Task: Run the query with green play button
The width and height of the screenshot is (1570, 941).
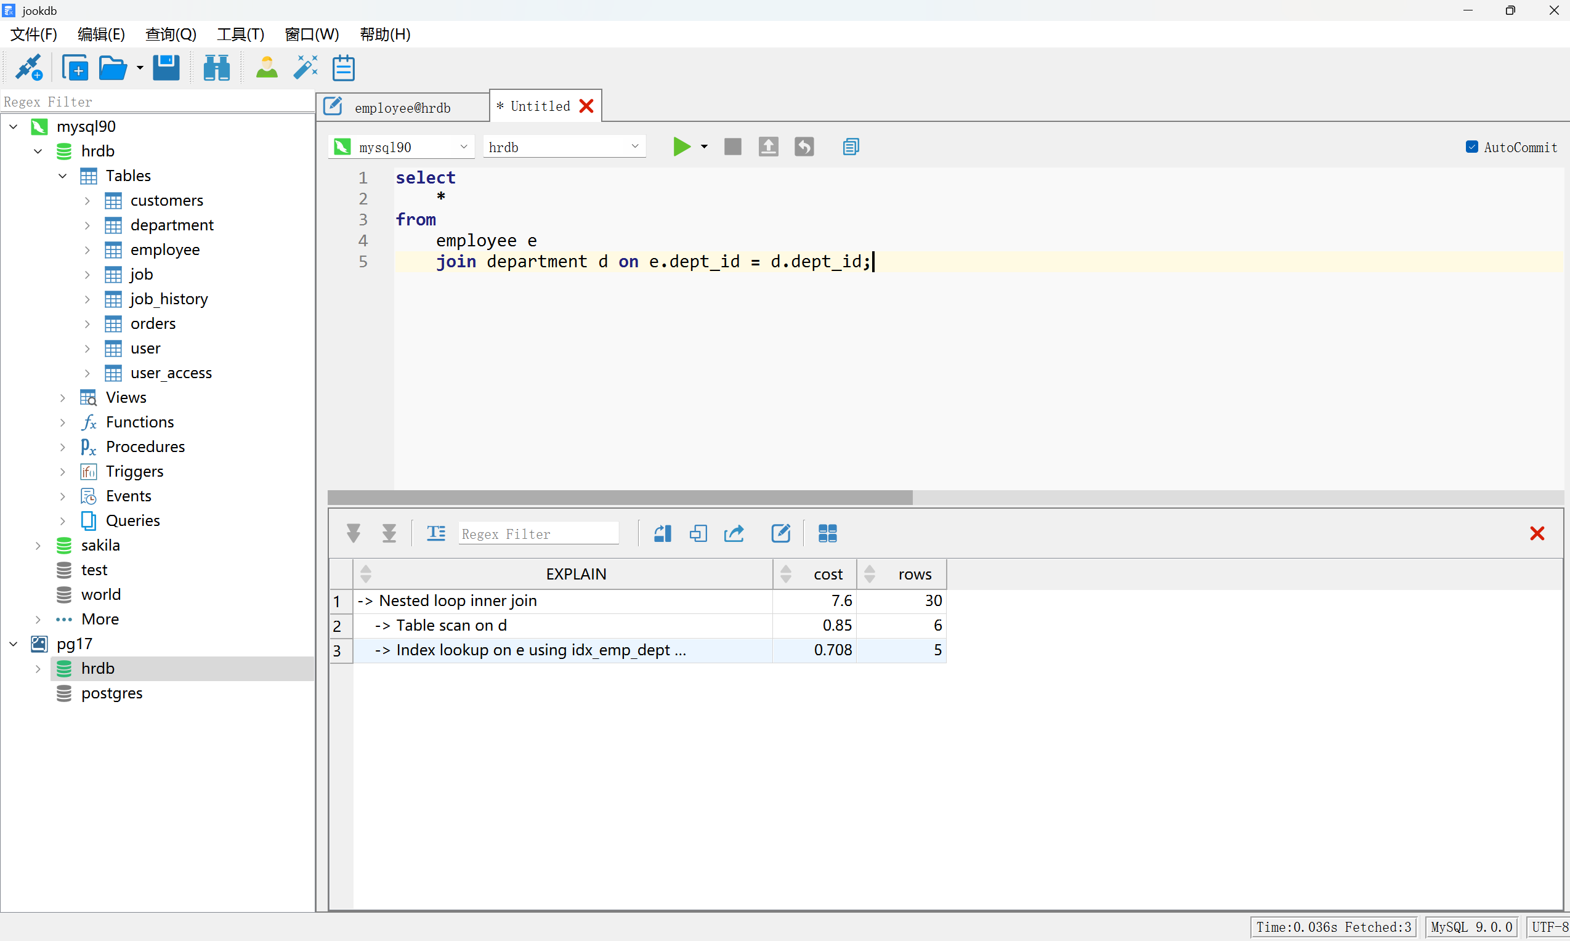Action: [681, 147]
